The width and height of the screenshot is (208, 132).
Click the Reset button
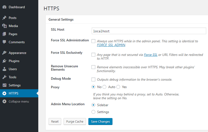(x=55, y=121)
